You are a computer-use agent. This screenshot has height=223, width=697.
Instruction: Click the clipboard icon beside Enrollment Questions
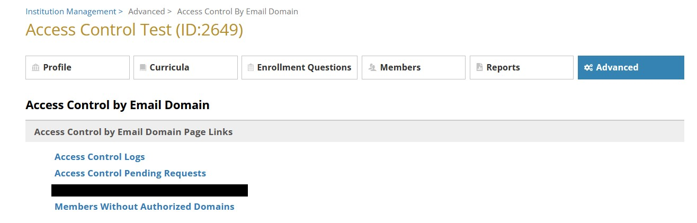pos(251,68)
